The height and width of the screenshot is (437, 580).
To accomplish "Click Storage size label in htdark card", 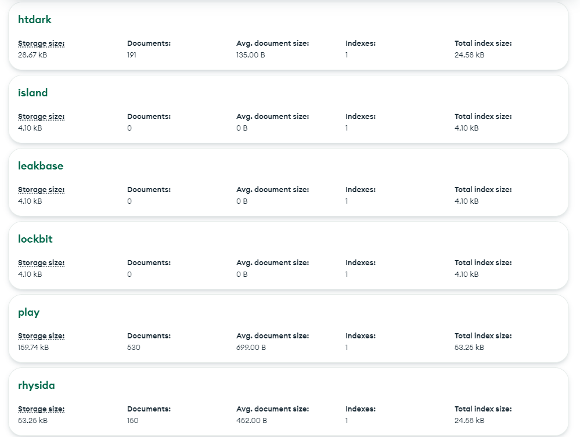I will [x=41, y=44].
